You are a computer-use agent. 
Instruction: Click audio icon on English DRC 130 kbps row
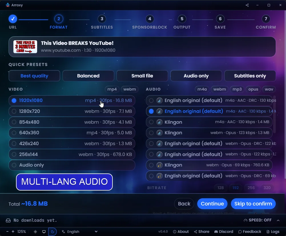[x=160, y=101]
